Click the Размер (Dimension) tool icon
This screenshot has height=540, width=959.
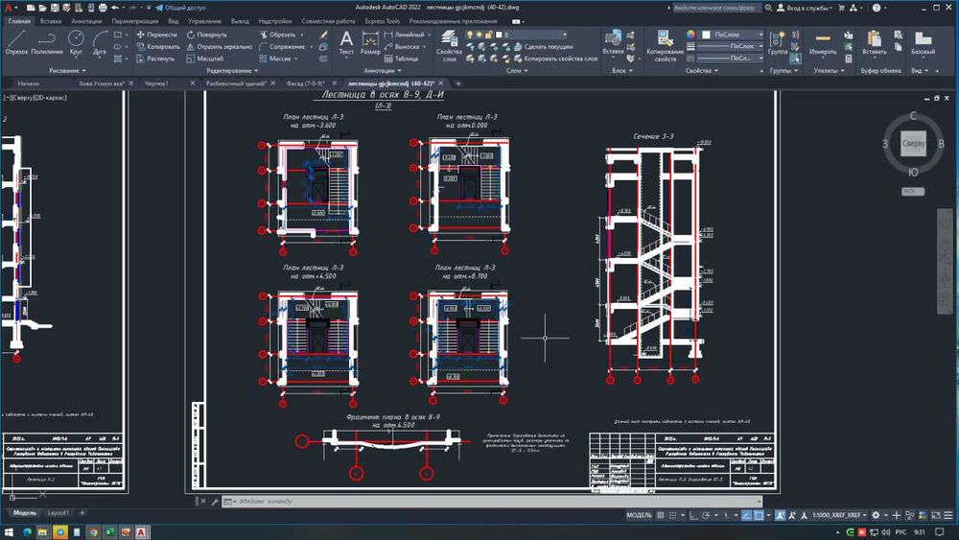click(x=370, y=41)
